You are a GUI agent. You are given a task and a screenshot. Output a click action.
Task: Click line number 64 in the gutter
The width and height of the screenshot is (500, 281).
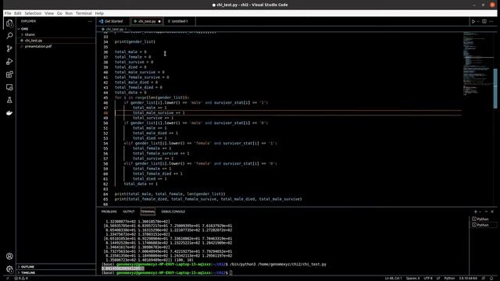click(x=105, y=194)
